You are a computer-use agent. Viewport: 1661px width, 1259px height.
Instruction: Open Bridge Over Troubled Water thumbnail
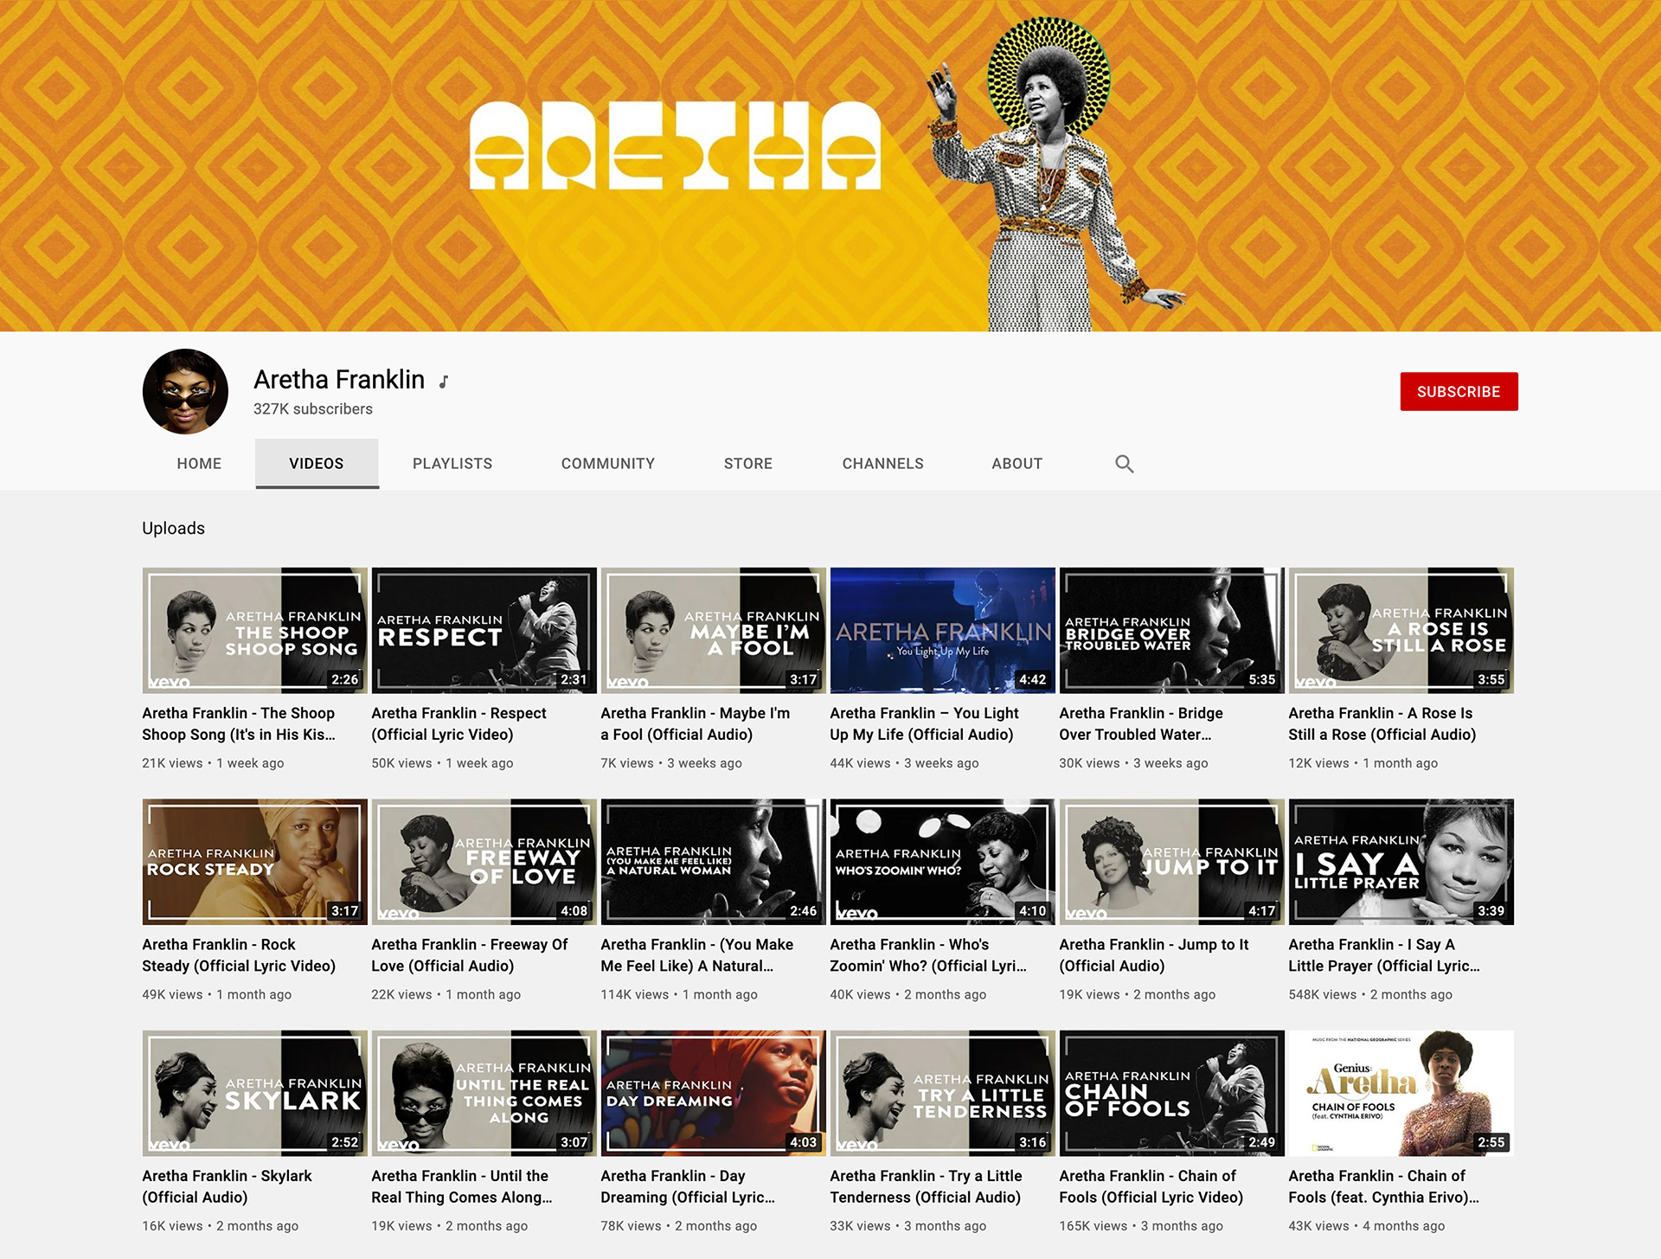coord(1171,630)
